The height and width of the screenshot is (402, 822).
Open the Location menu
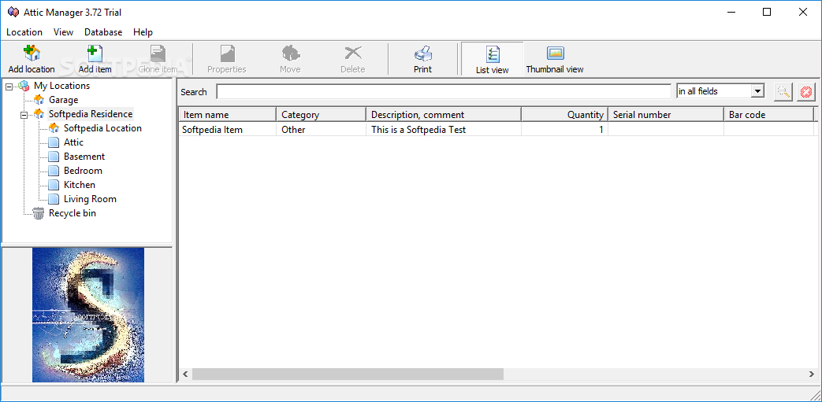point(24,32)
